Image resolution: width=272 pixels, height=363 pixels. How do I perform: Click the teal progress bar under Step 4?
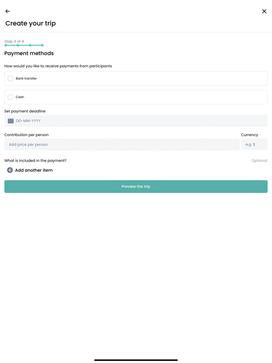click(x=24, y=45)
